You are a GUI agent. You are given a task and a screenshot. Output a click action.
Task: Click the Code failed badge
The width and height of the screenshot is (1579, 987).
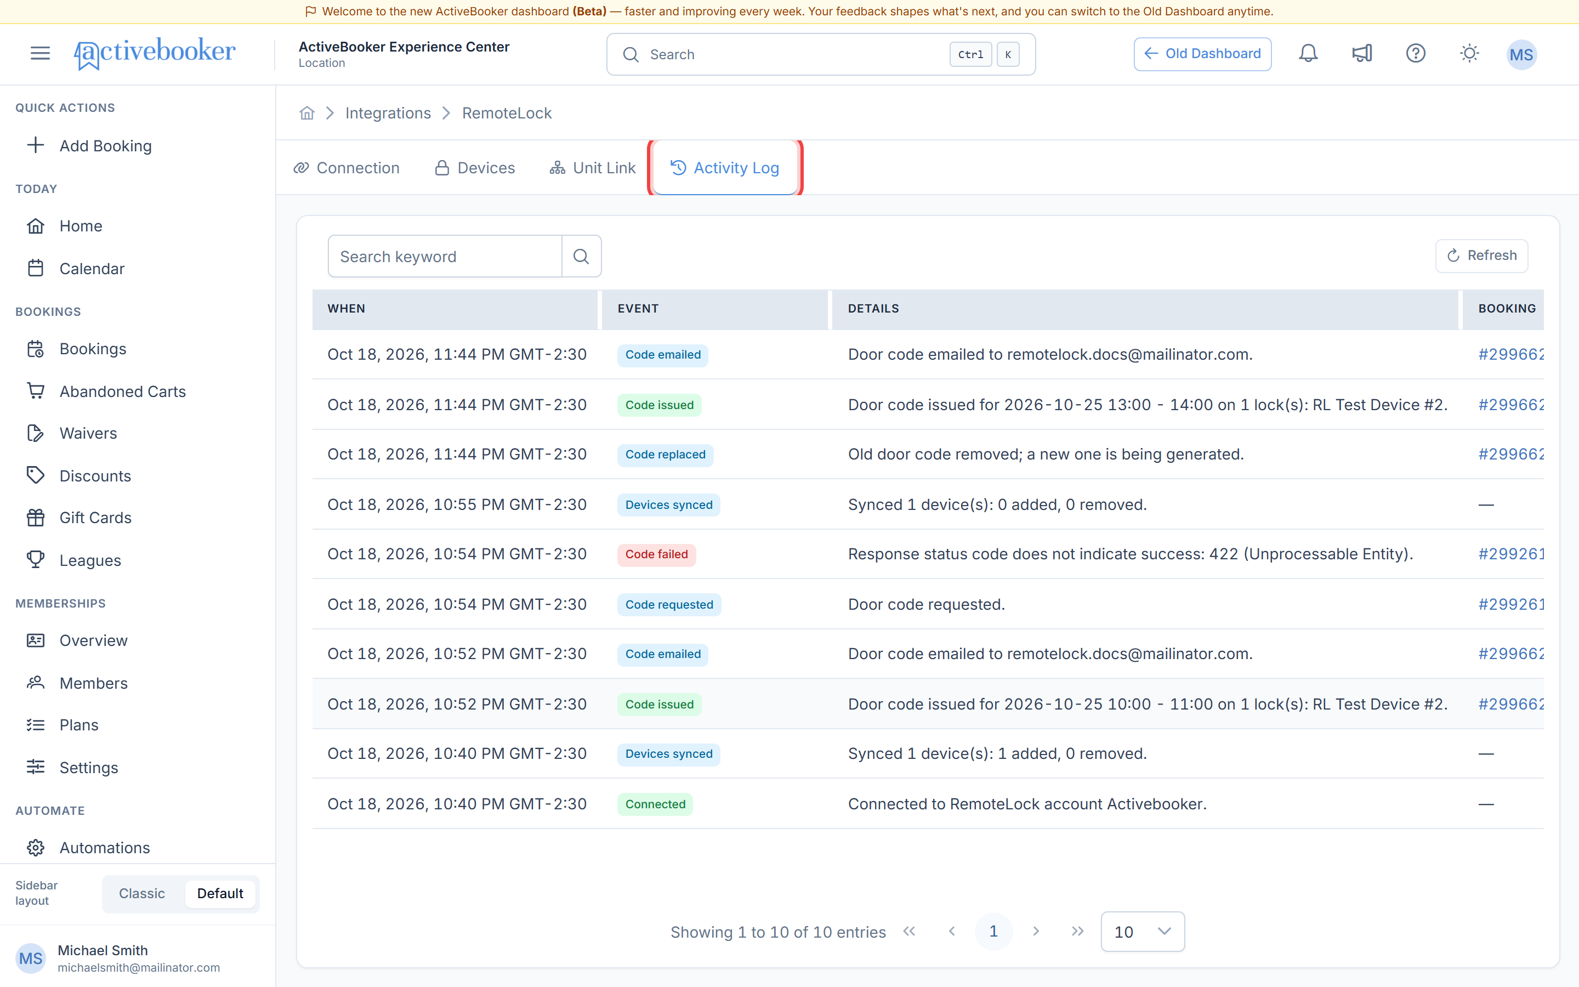click(x=656, y=554)
